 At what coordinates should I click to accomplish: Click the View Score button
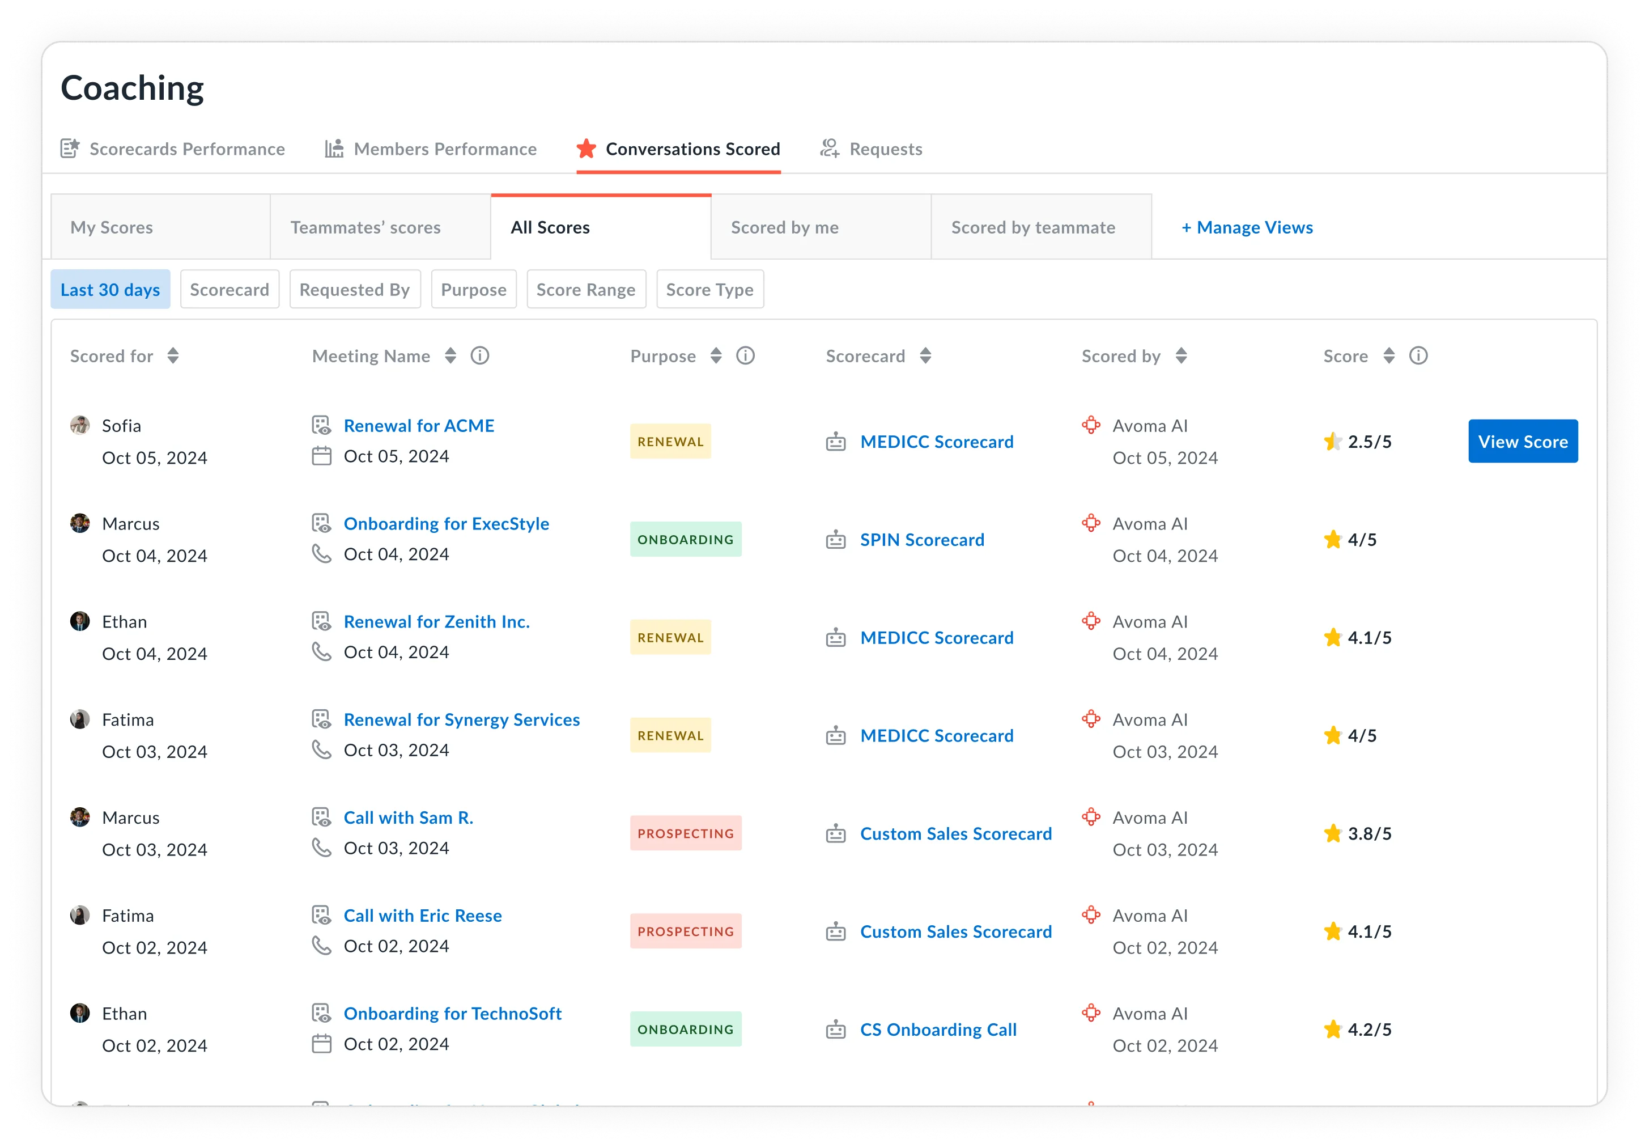(1523, 441)
